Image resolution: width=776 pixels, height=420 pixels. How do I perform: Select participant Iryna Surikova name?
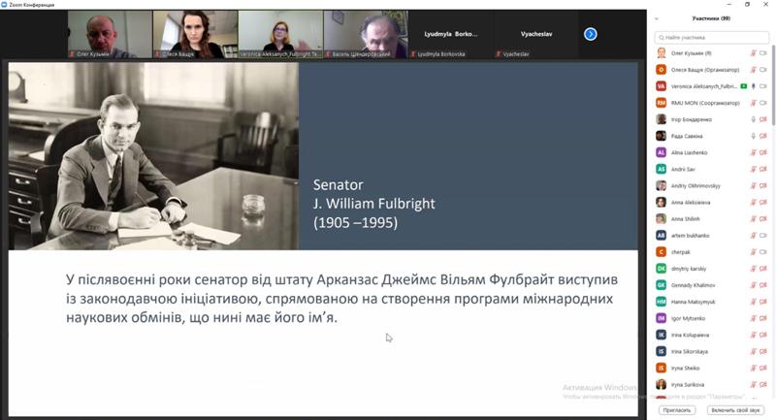(x=688, y=384)
